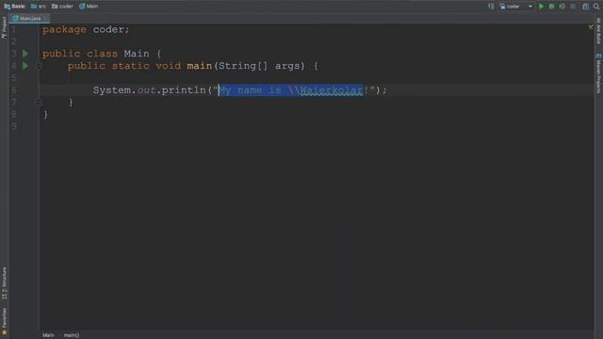603x339 pixels.
Task: Click 'String[]' parameter type on line 4
Action: click(243, 66)
